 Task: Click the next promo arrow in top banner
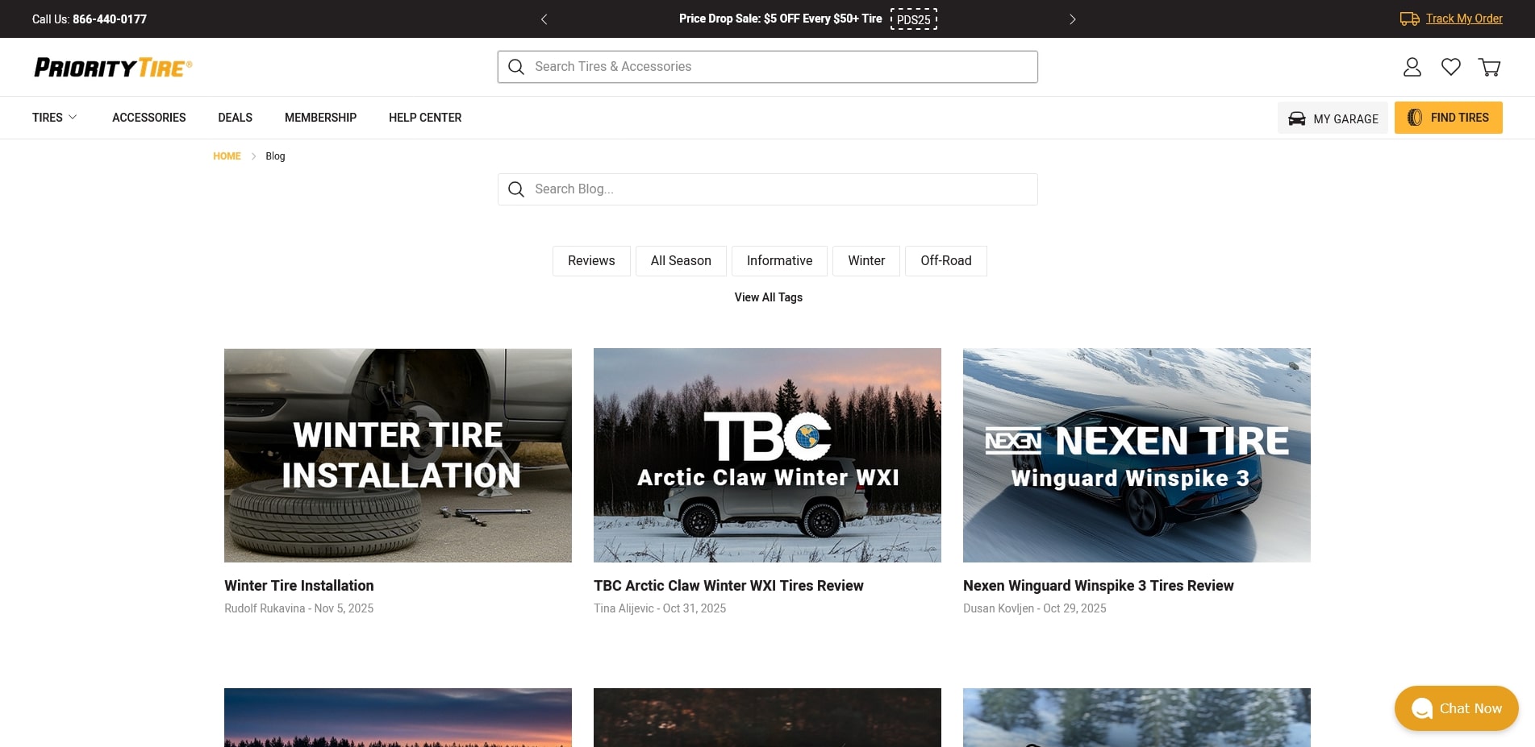pos(1072,19)
